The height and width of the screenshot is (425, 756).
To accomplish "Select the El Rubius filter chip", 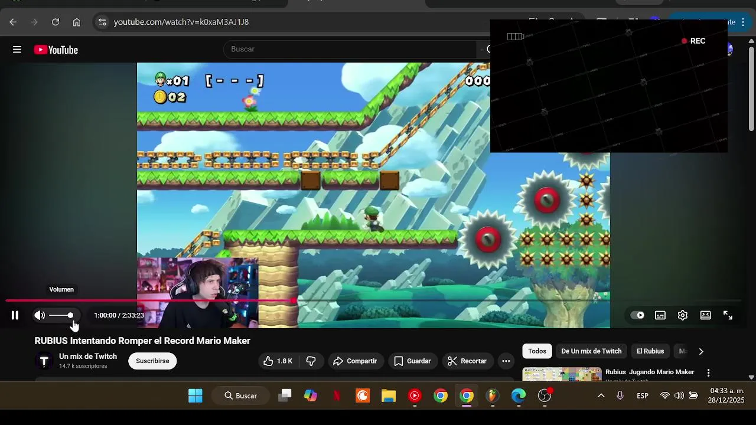I will 650,351.
